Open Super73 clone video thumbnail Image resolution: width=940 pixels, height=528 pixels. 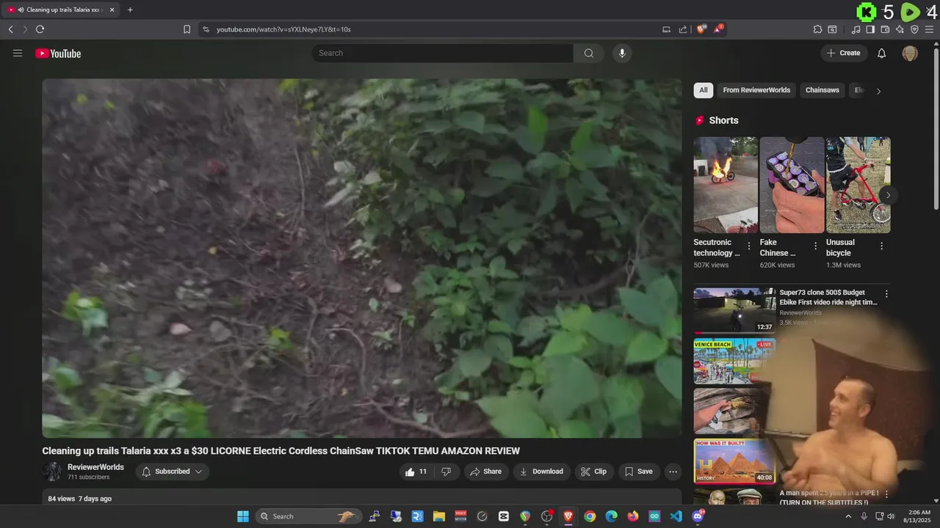pos(734,310)
